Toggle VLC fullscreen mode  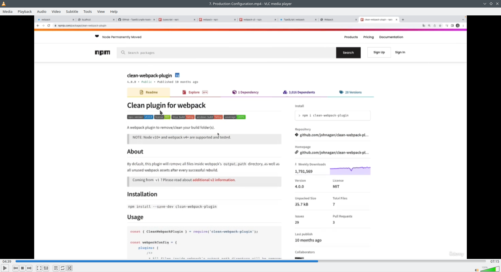click(39, 268)
